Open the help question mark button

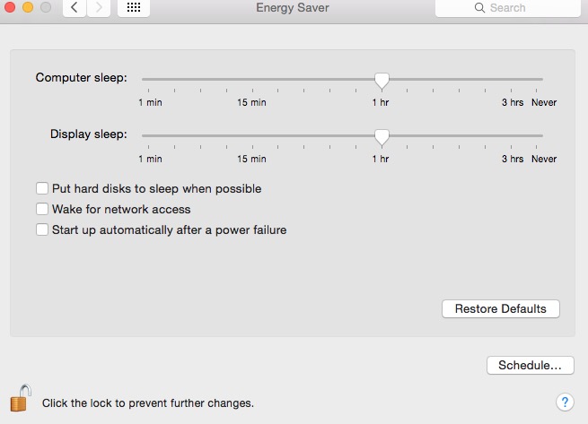[x=565, y=402]
